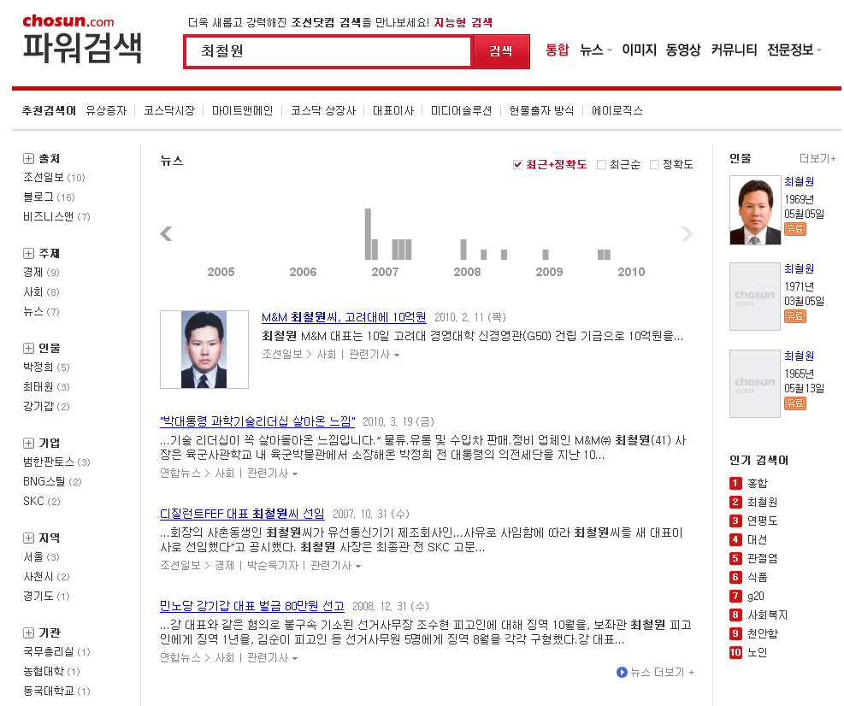Select the 이미지 search tab
This screenshot has width=844, height=706.
point(639,50)
